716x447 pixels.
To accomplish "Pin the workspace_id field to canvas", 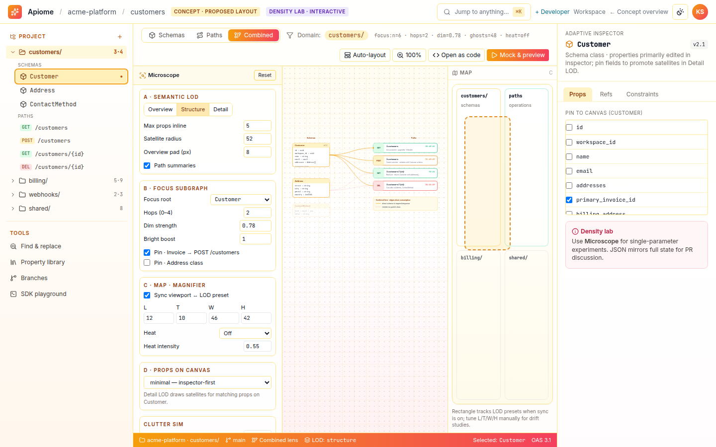I will click(x=569, y=143).
